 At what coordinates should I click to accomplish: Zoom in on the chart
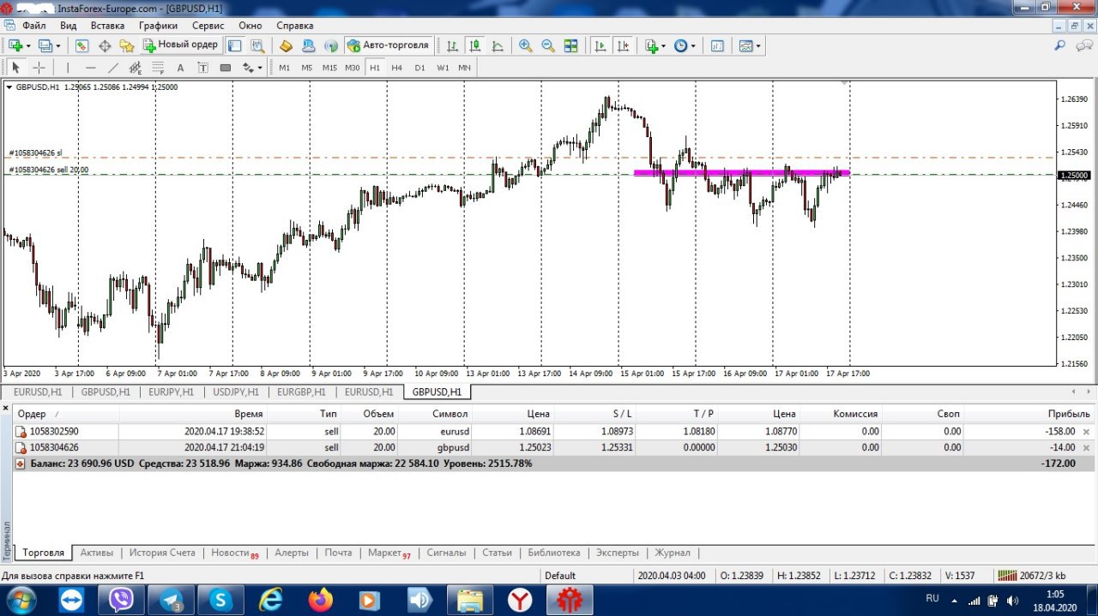[x=526, y=45]
